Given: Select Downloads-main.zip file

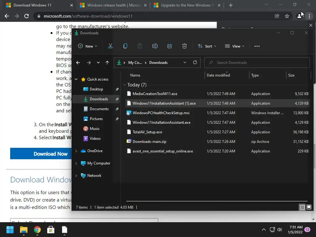Looking at the screenshot, I should (x=218, y=141).
